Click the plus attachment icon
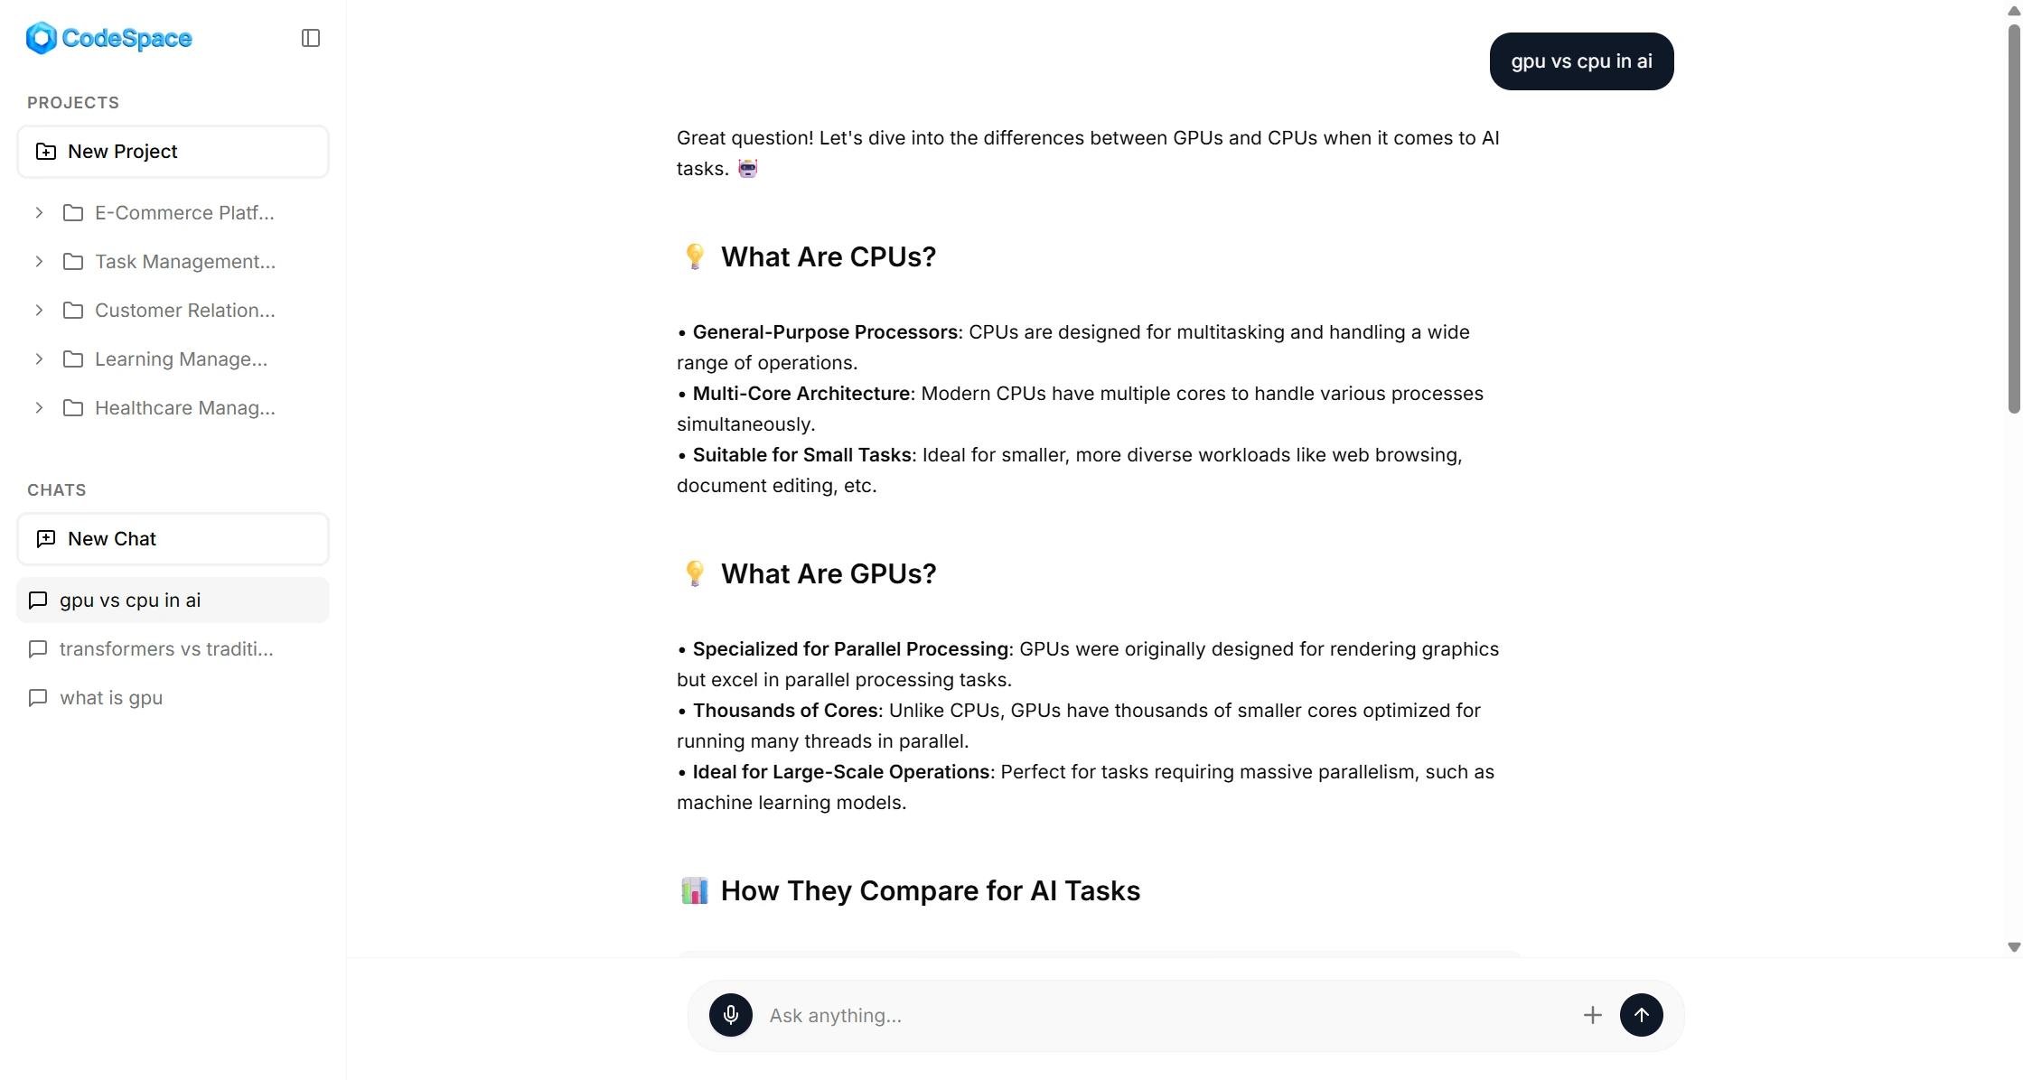 [1592, 1015]
